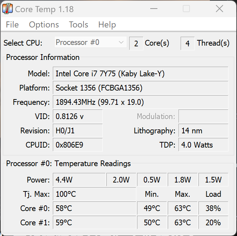This screenshot has height=236, width=237.
Task: Click the Power reading 0.5W
Action: coord(152,180)
